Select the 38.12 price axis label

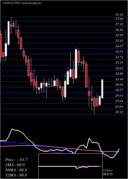tap(119, 15)
